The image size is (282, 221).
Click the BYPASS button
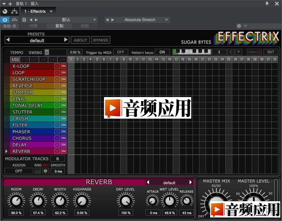click(x=101, y=40)
